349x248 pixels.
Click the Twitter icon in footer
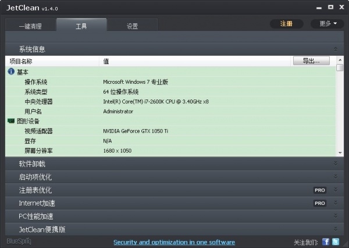tap(336, 242)
